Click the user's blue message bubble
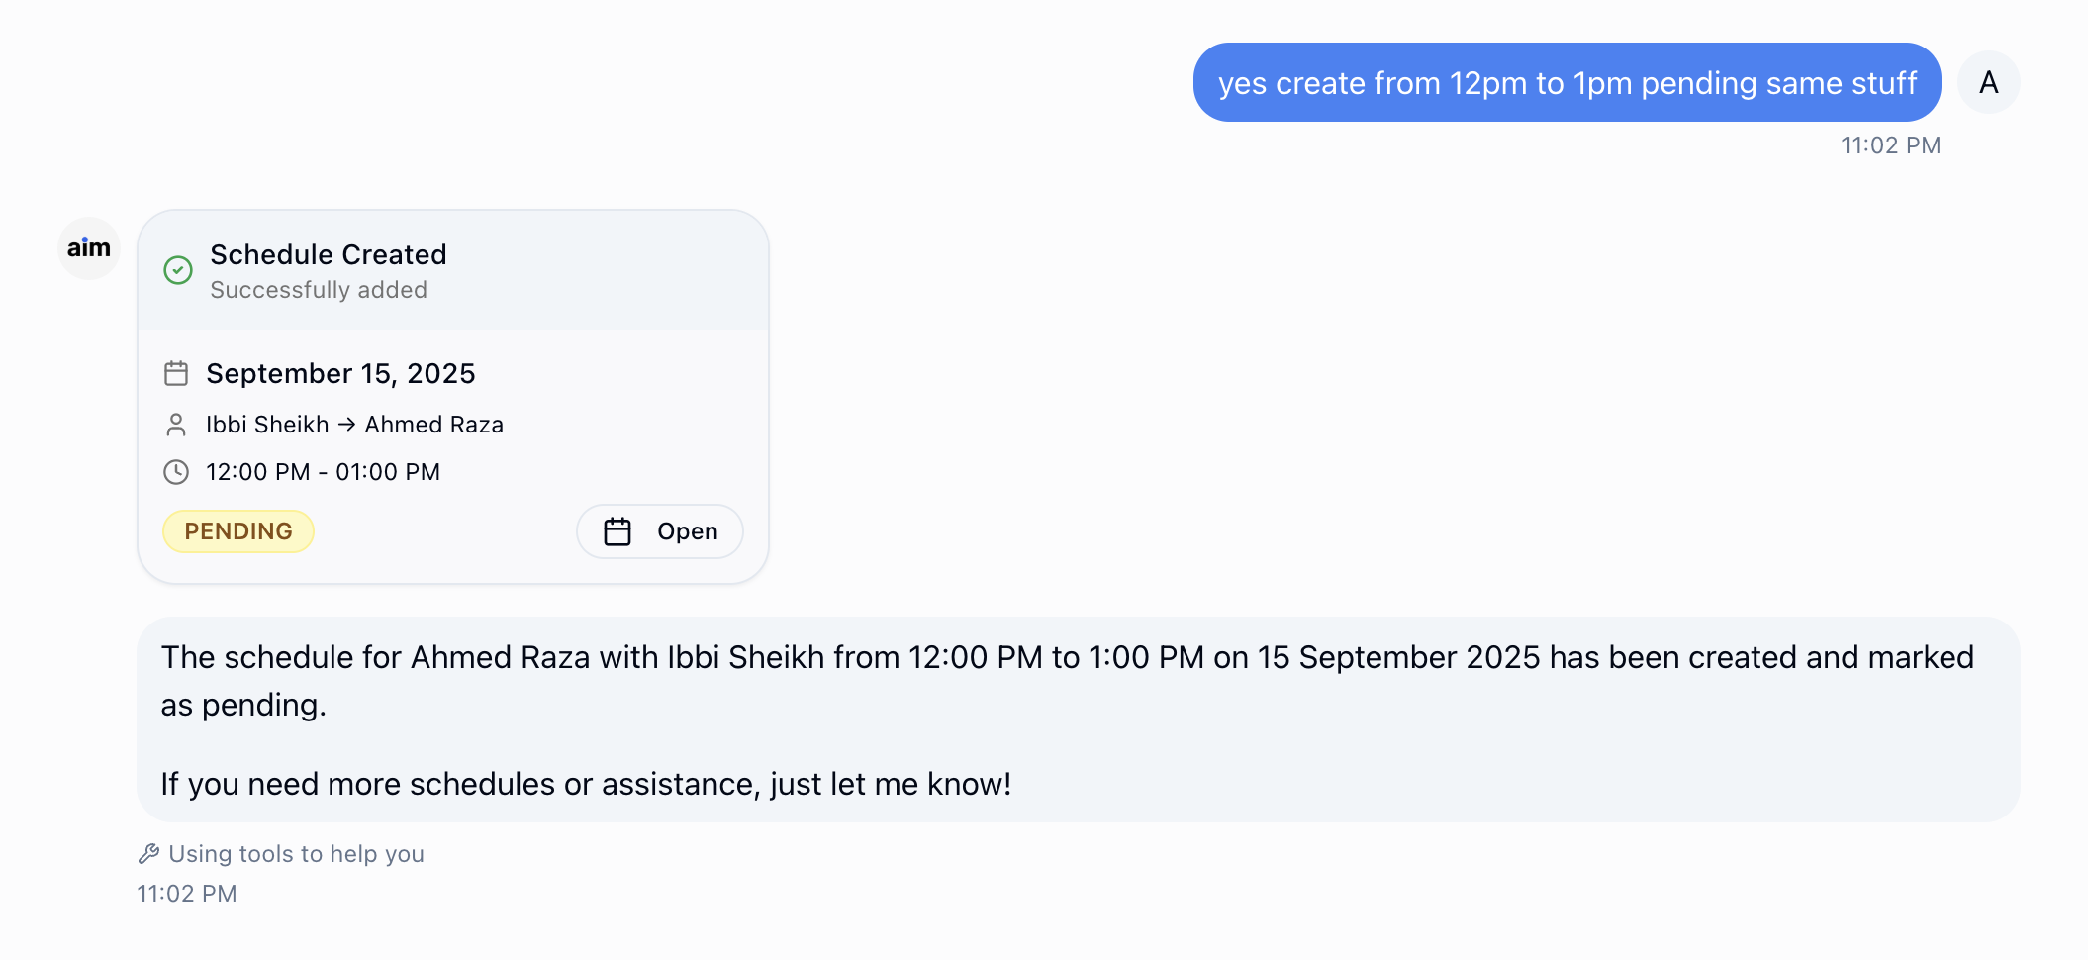The width and height of the screenshot is (2088, 960). point(1566,83)
